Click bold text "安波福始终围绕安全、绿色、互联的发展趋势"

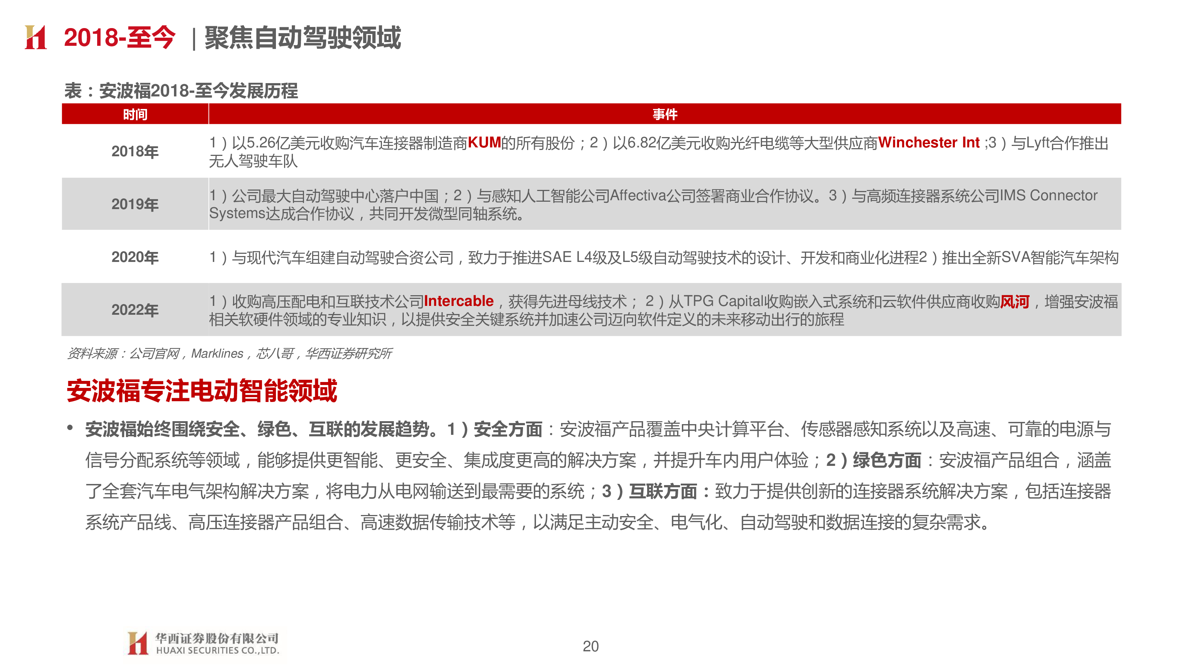point(257,429)
